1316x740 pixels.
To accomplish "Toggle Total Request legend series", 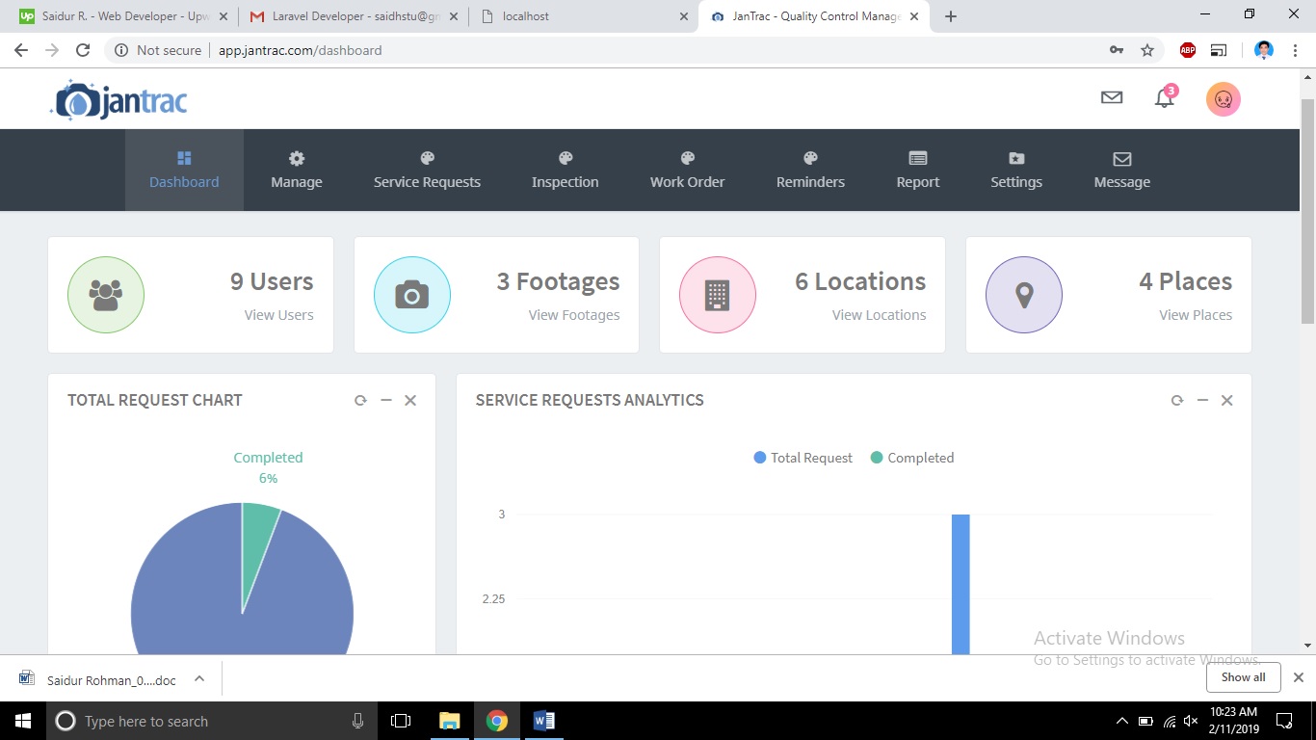I will click(x=803, y=458).
